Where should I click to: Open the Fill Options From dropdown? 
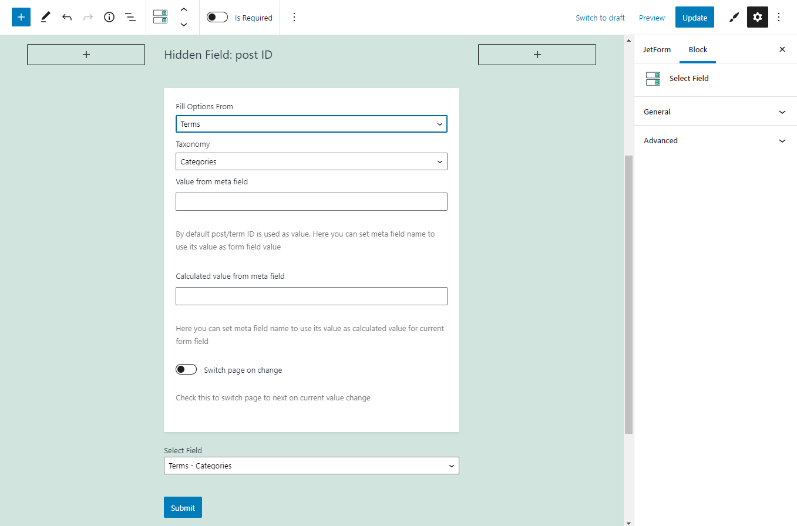click(x=311, y=124)
